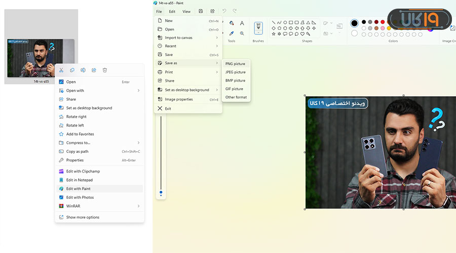
Task: Select the black primary color swatch
Action: click(x=354, y=23)
